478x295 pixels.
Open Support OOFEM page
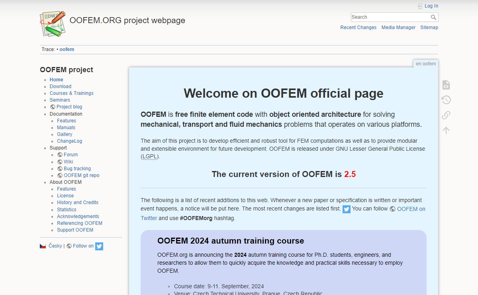[75, 230]
